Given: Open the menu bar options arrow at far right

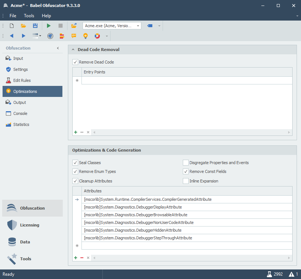Looking at the screenshot, I should tap(297, 16).
